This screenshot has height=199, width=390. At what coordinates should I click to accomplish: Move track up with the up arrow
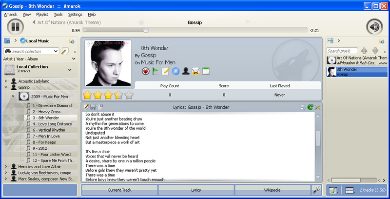point(364,51)
